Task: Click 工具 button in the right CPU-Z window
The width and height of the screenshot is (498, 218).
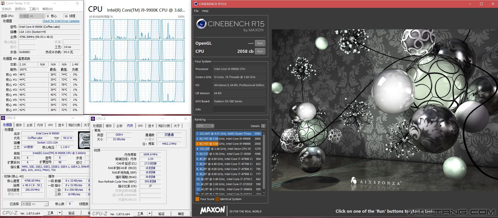Action: click(140, 214)
